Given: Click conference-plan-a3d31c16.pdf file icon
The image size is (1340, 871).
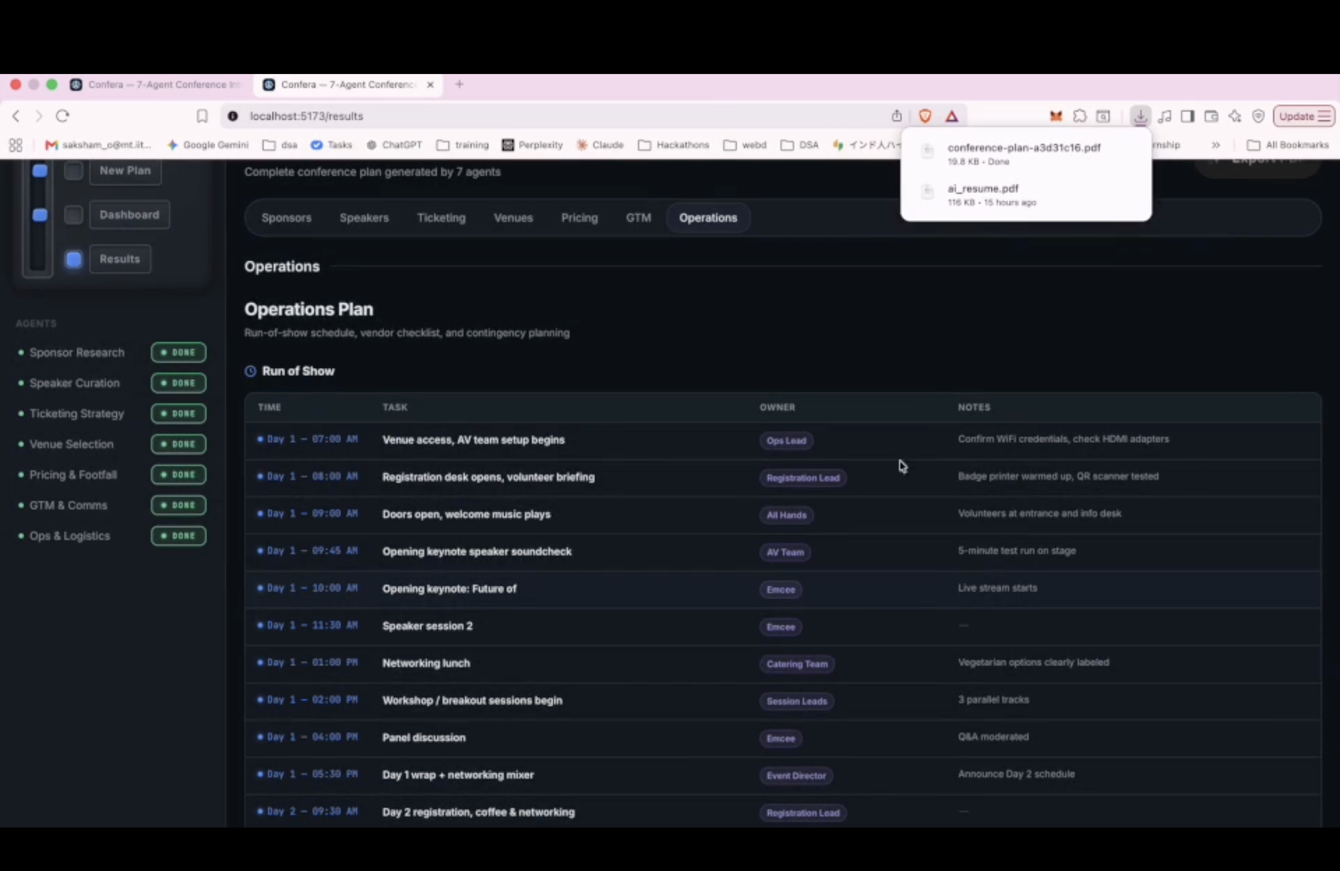Looking at the screenshot, I should pos(927,151).
